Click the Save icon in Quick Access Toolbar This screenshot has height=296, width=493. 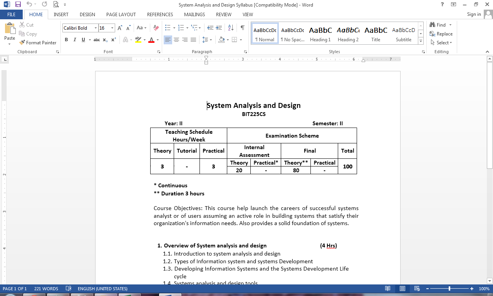click(x=18, y=5)
